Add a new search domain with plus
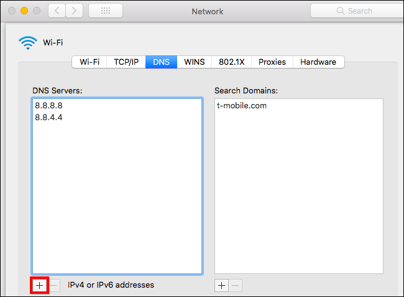This screenshot has height=297, width=404. [221, 285]
